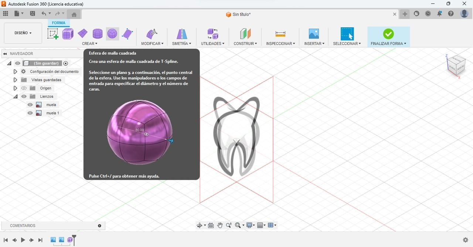Select the T-Spline Box tool
This screenshot has height=247, width=473.
[68, 34]
